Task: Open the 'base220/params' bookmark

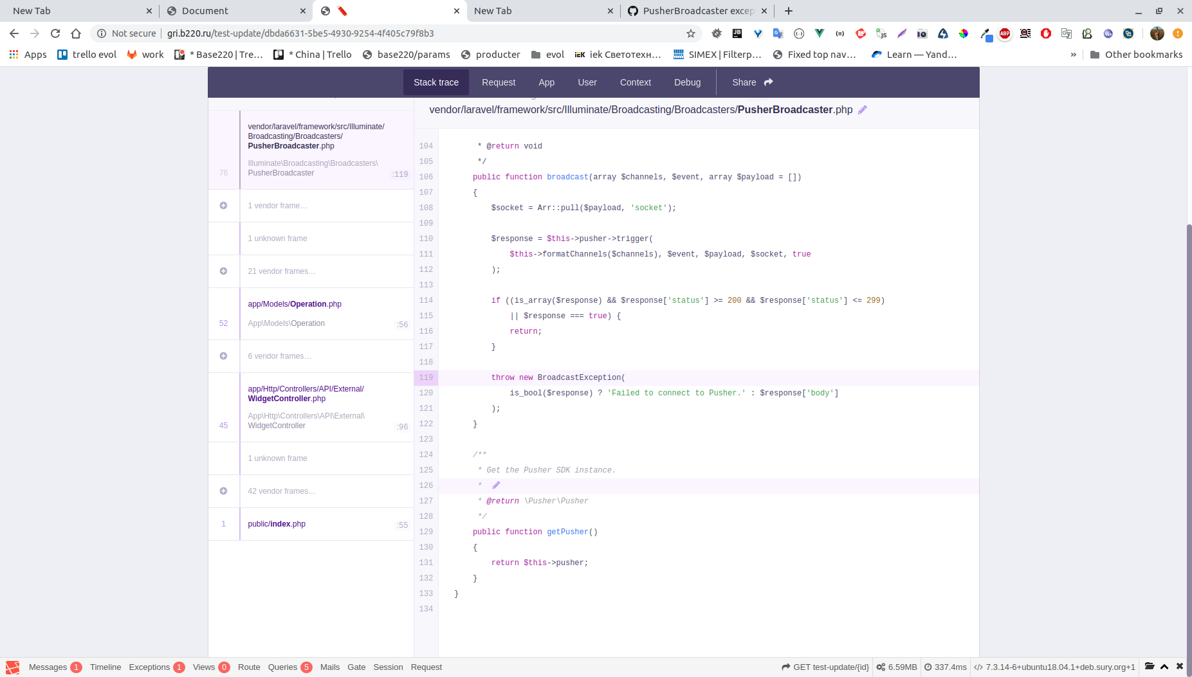Action: point(406,55)
